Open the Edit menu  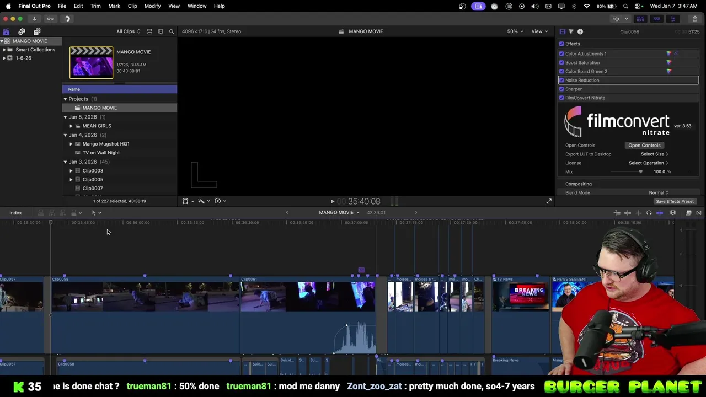(78, 6)
